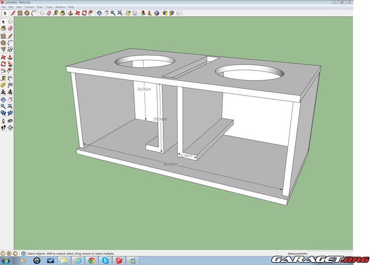Click the Orbit tool in top toolbar
This screenshot has width=371, height=265.
pyautogui.click(x=99, y=13)
